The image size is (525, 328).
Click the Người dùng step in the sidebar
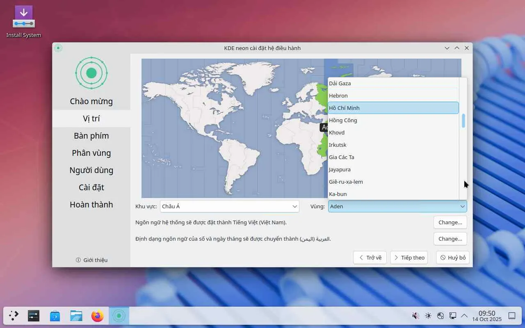click(x=91, y=170)
